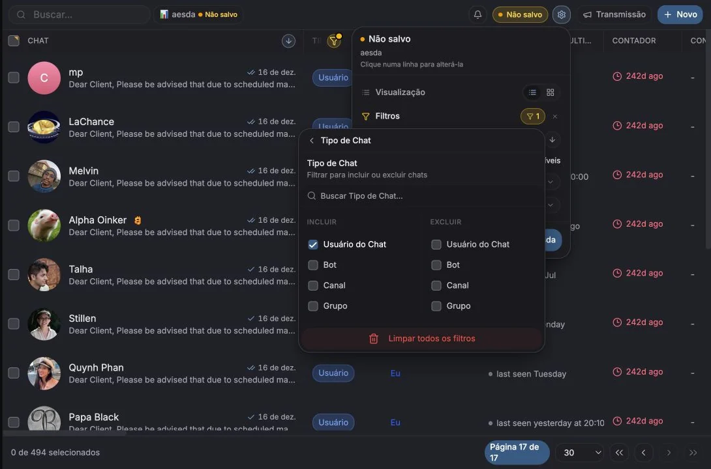Click Eu link in Quynh Phan row
This screenshot has width=711, height=469.
(395, 373)
